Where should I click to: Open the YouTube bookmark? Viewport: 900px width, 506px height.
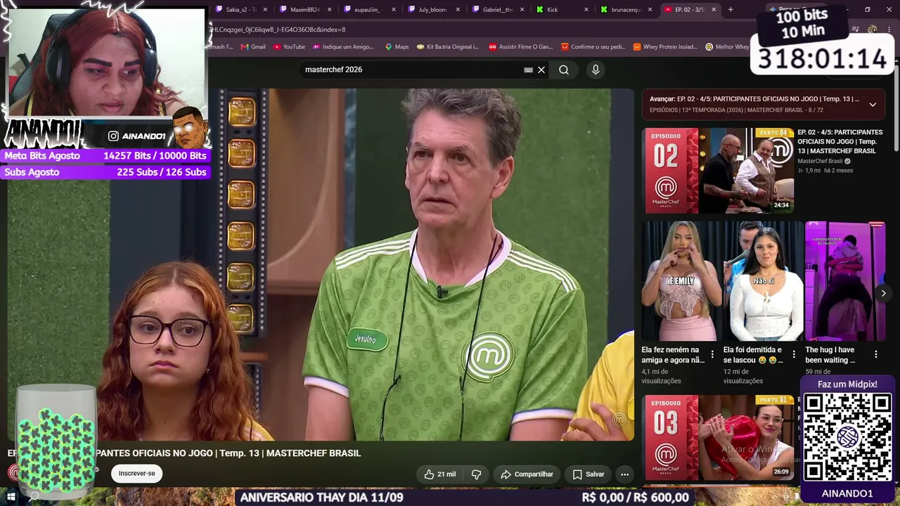coord(289,47)
